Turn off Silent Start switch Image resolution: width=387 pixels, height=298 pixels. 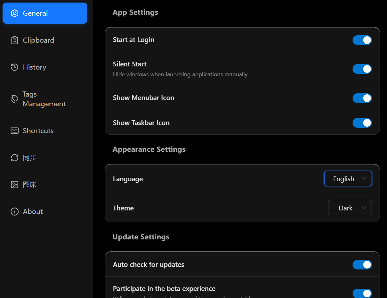point(362,69)
